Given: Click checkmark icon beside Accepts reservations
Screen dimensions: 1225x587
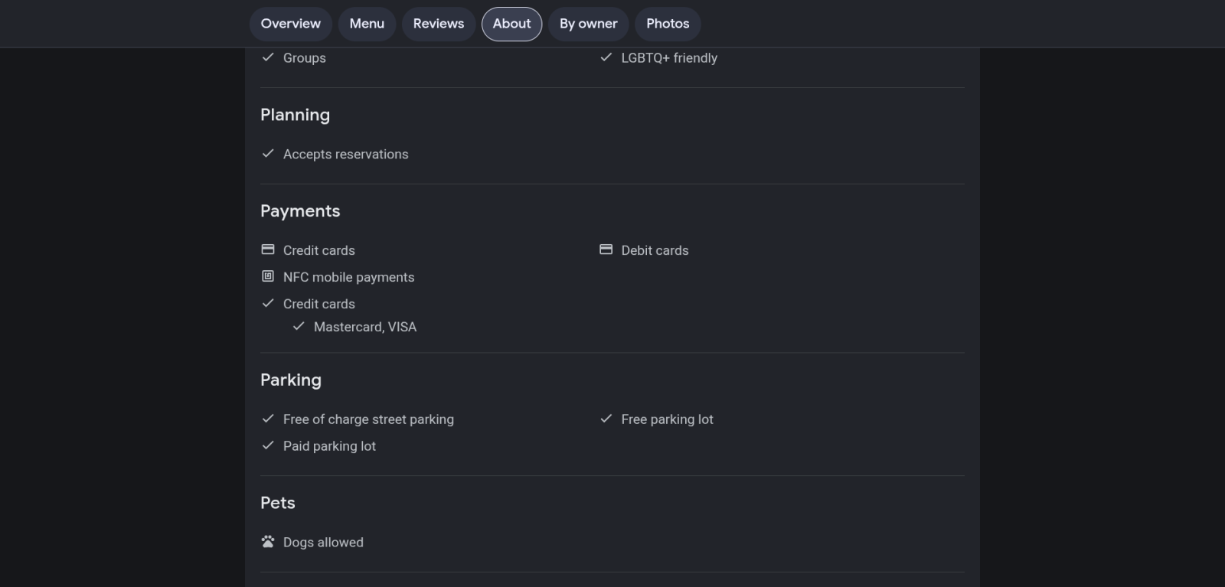Looking at the screenshot, I should 268,153.
